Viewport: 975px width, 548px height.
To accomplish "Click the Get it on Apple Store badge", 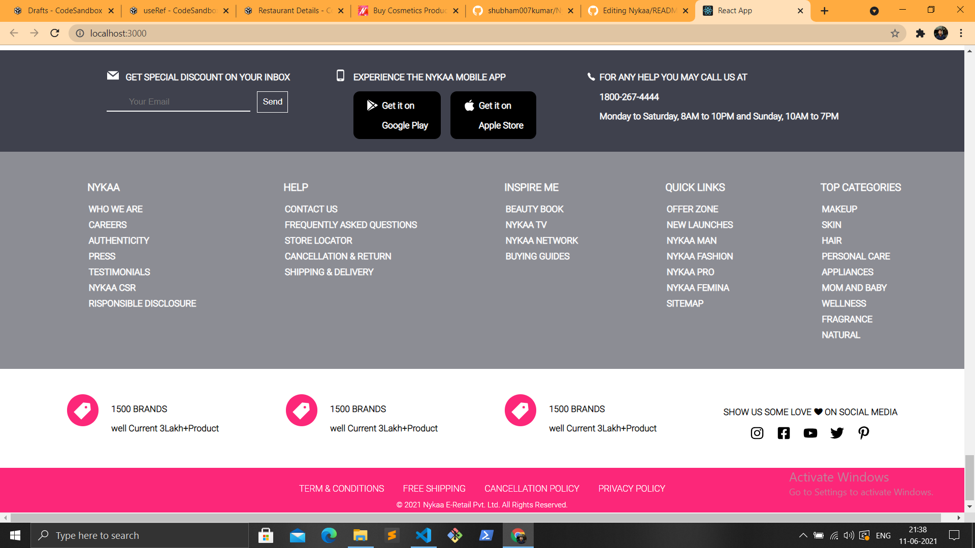I will 493,115.
